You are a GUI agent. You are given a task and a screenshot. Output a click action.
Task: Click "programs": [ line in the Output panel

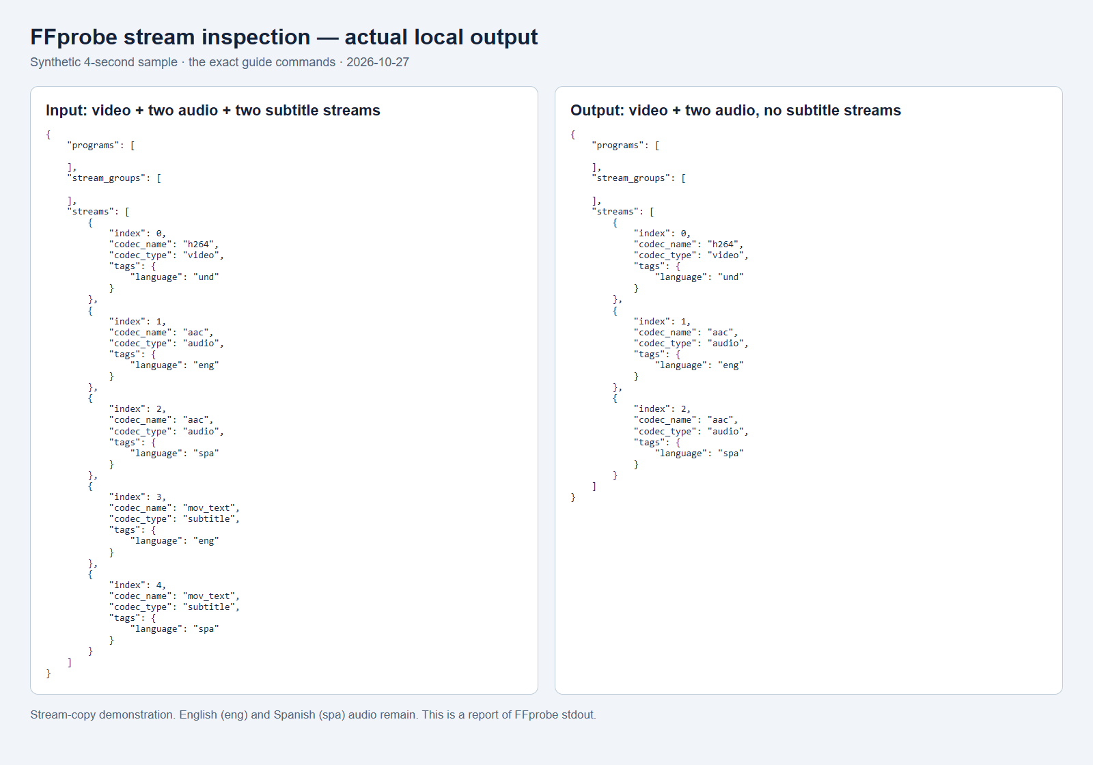626,145
